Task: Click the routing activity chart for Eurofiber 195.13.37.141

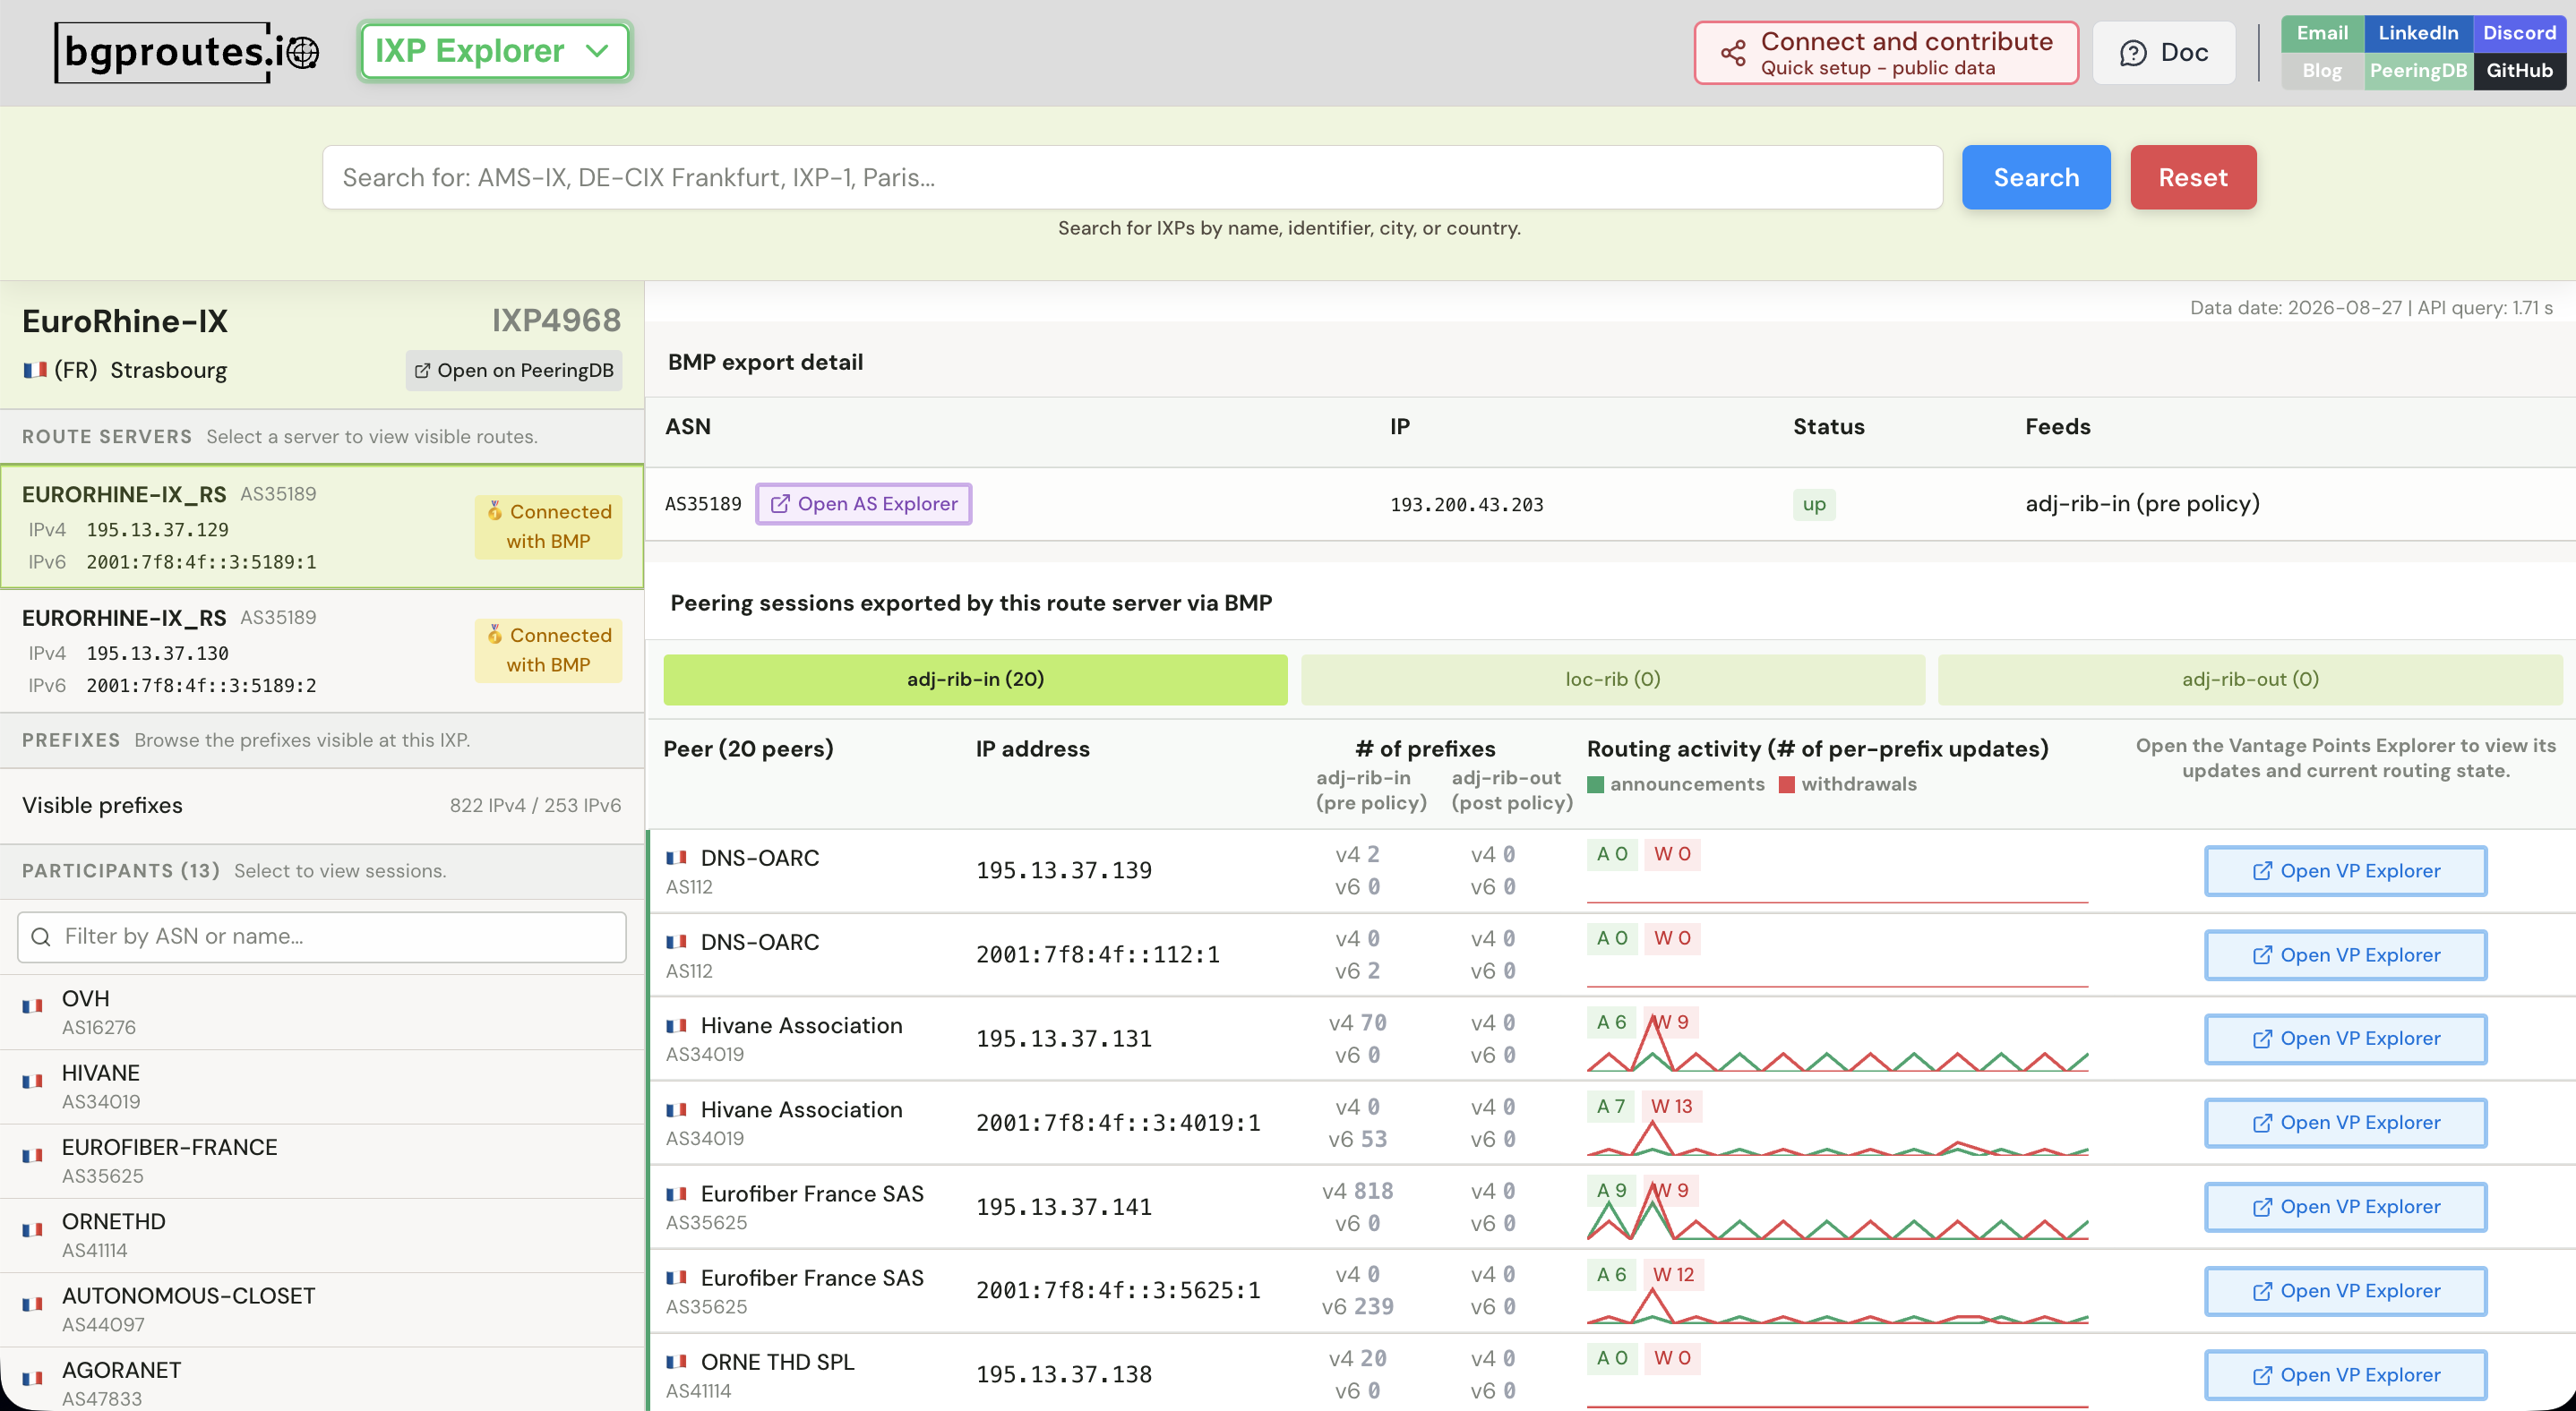Action: [1837, 1213]
